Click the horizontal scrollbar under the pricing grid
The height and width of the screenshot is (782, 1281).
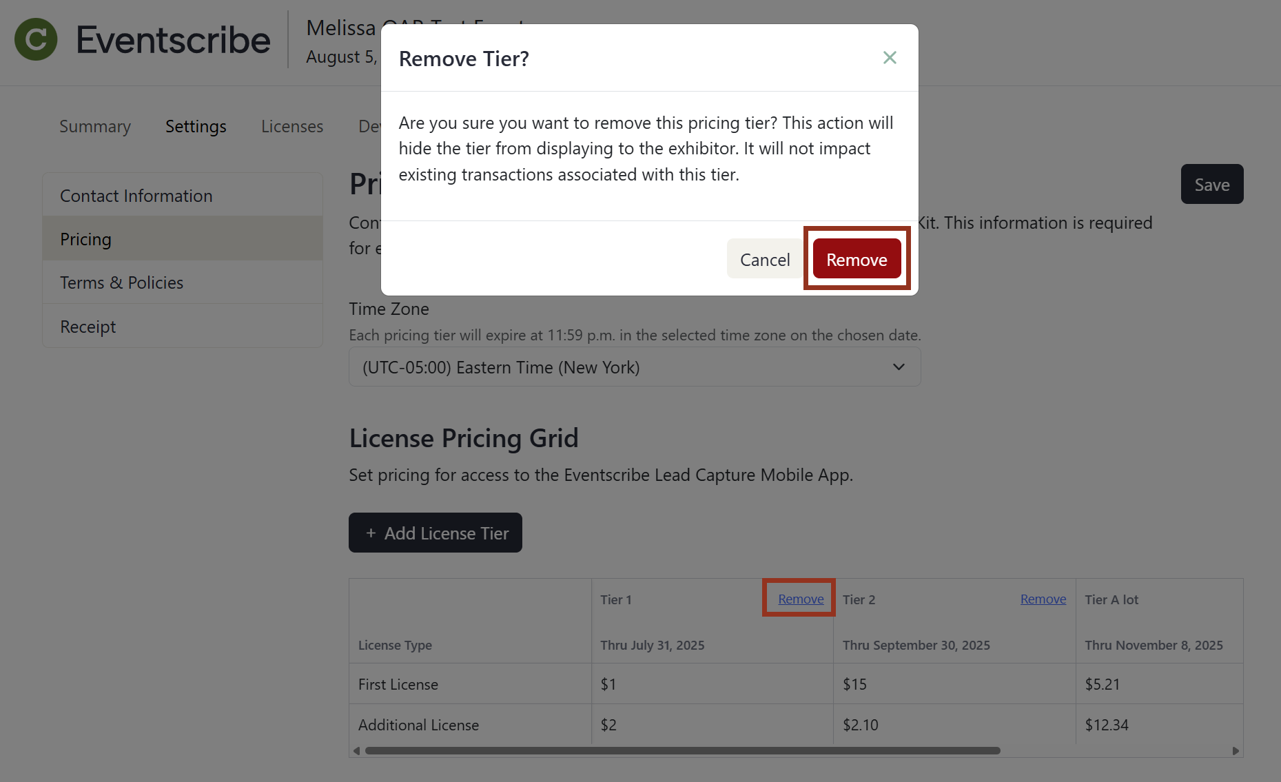(x=682, y=750)
